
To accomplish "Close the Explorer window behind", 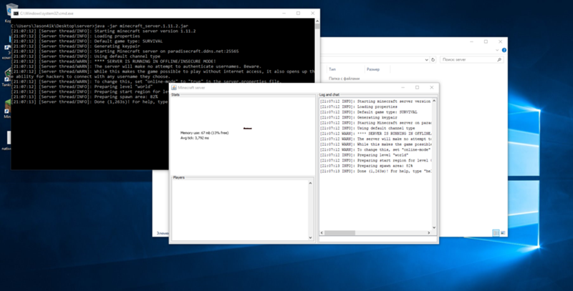I will tap(500, 41).
